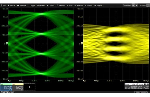Resume processing with the play button

137,5
